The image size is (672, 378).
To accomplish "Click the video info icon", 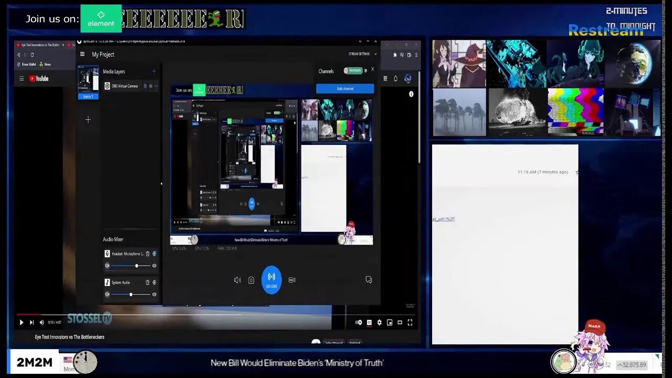I will [x=411, y=94].
